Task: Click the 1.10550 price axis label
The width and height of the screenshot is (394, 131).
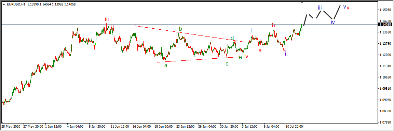Action: (385, 77)
